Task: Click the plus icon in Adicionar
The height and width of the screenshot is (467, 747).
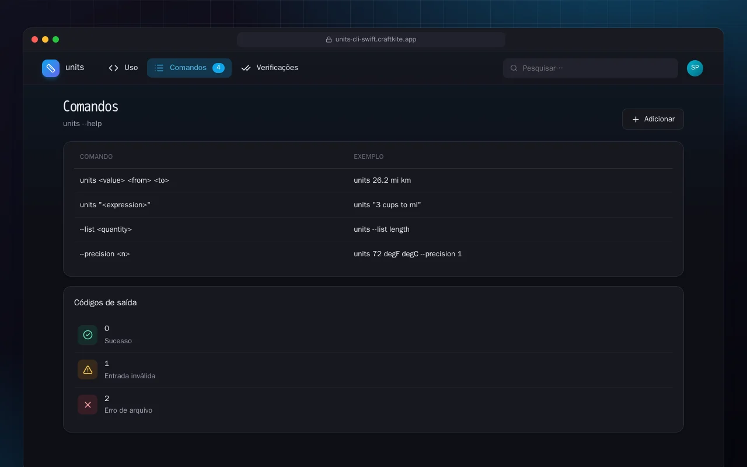Action: (636, 119)
